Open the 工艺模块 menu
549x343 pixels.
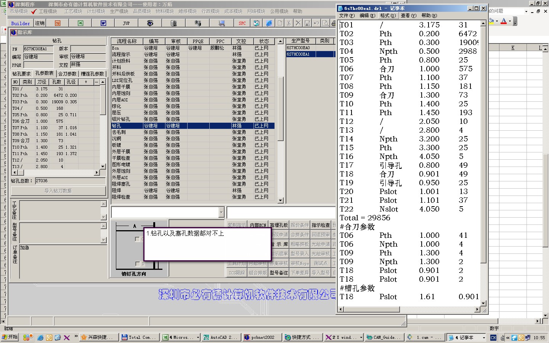coord(73,11)
